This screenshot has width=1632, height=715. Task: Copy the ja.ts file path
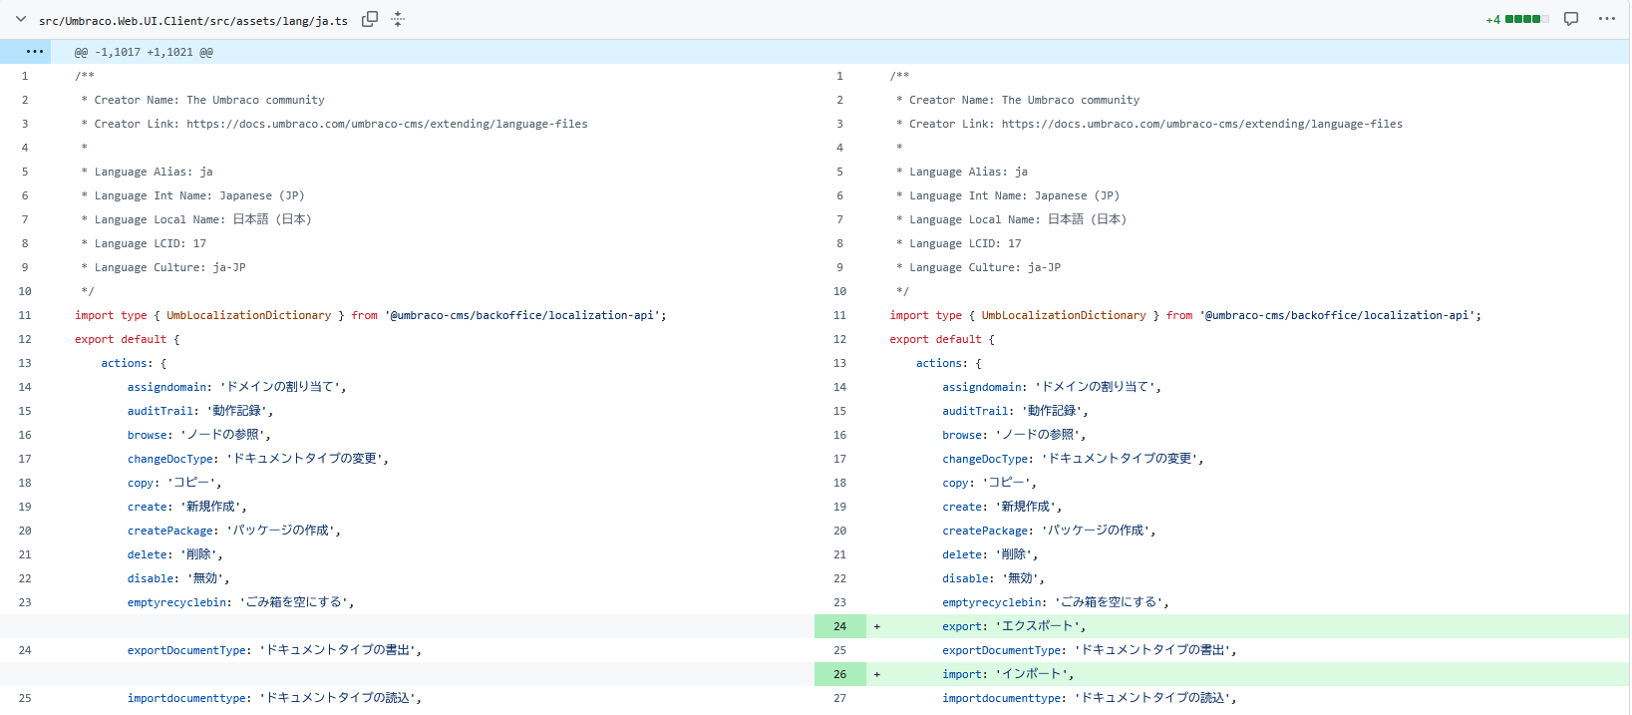[370, 19]
